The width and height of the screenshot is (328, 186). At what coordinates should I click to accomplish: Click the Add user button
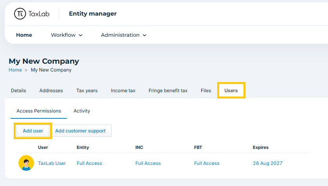pos(33,131)
